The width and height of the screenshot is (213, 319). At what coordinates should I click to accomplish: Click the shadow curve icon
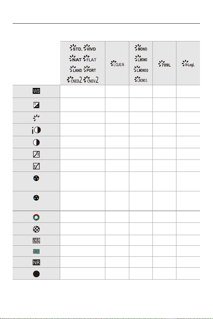pyautogui.click(x=36, y=166)
